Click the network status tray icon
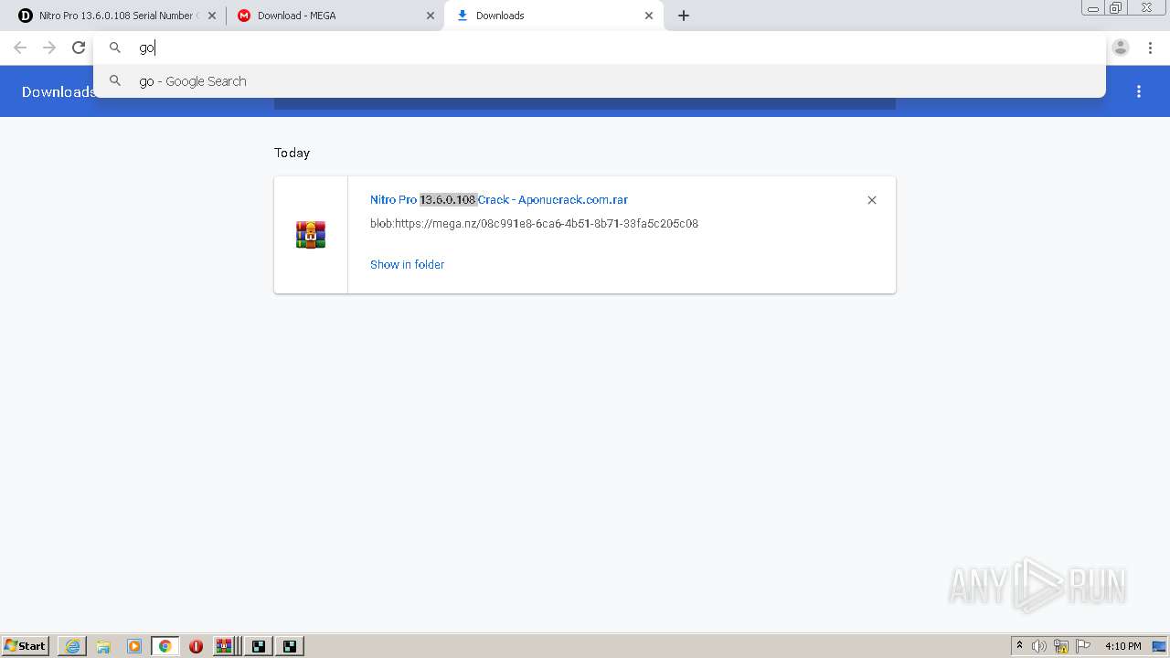 coord(1061,646)
